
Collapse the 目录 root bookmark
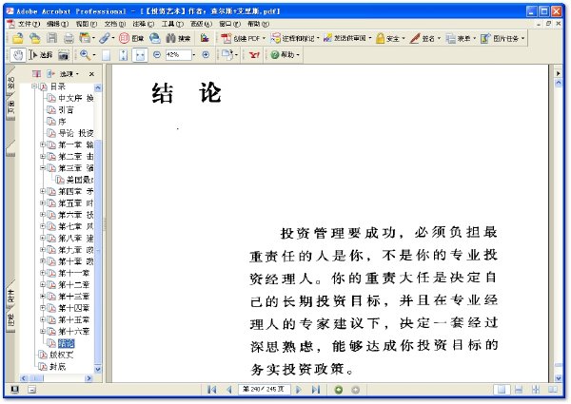coord(34,87)
